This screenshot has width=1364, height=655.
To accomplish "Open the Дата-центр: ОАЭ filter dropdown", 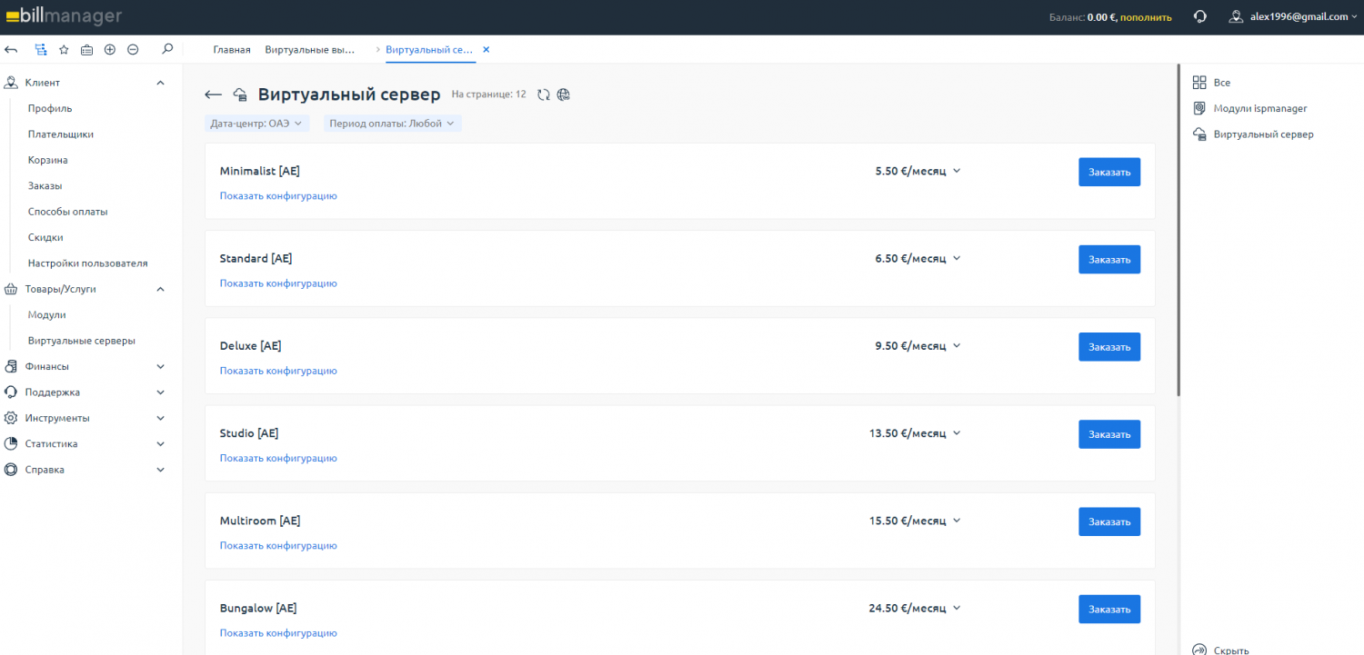I will pyautogui.click(x=257, y=124).
